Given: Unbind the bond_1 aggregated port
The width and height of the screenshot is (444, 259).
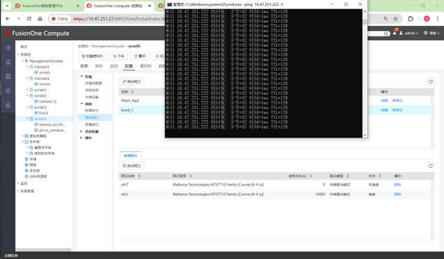Looking at the screenshot, I should point(398,110).
